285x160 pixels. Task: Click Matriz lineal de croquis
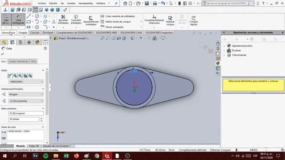tap(116, 22)
